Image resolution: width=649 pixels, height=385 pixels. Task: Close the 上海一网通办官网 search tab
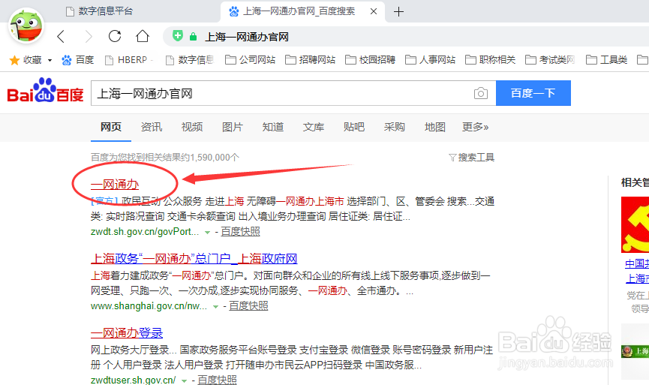click(374, 11)
